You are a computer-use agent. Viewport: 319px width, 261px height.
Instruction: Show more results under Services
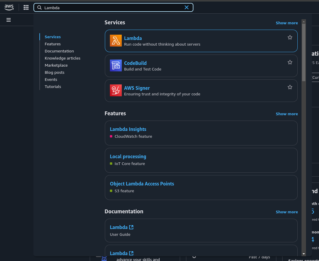point(287,23)
